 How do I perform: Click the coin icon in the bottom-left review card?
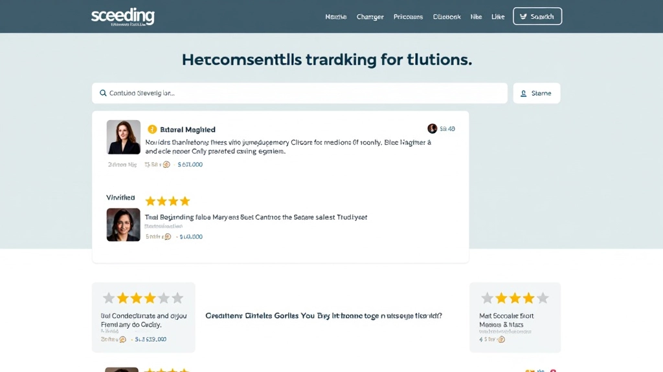pos(123,339)
